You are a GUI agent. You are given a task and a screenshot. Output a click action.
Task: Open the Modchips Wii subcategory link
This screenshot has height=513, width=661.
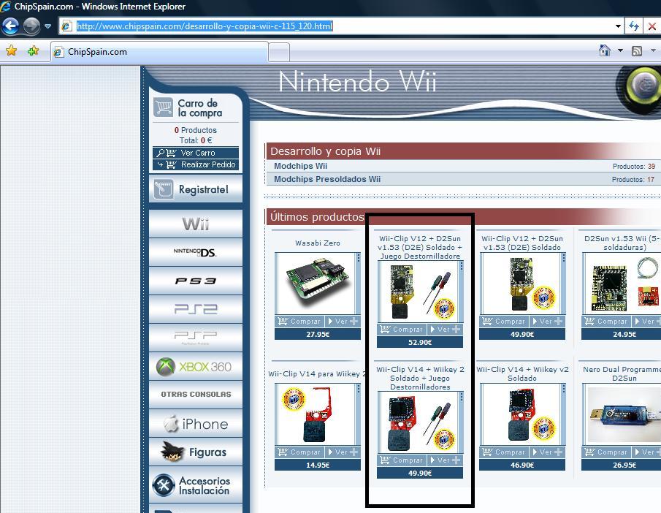pos(301,166)
